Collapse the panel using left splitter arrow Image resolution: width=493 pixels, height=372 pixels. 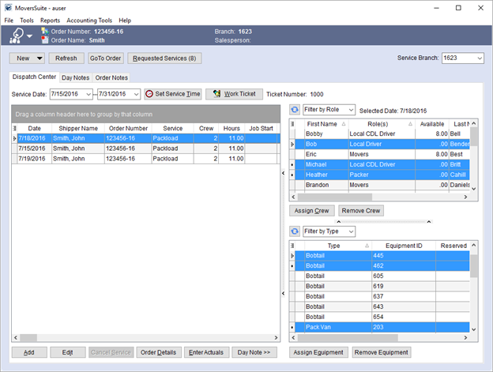pyautogui.click(x=284, y=173)
